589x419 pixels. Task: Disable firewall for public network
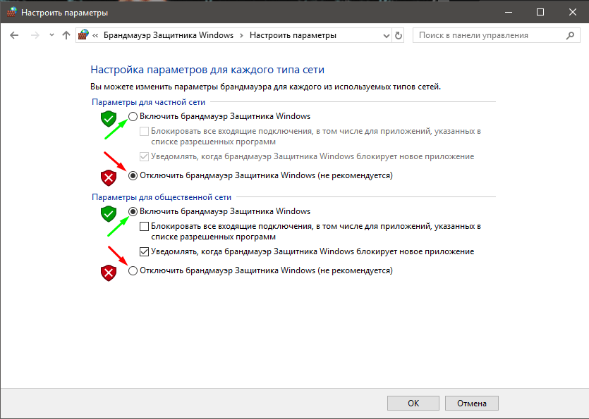[x=133, y=270]
